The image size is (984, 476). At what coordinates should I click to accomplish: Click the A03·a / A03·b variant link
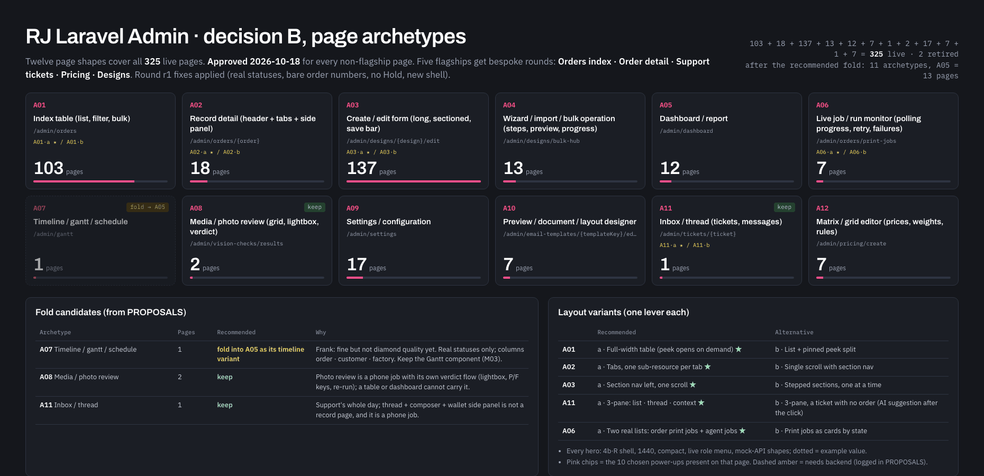(371, 152)
